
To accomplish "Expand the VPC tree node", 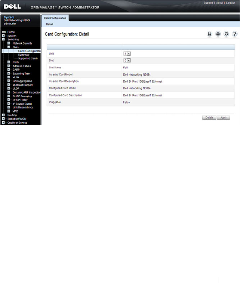I will [x=9, y=111].
